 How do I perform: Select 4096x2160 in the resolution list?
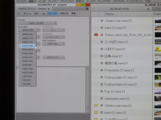[27, 34]
